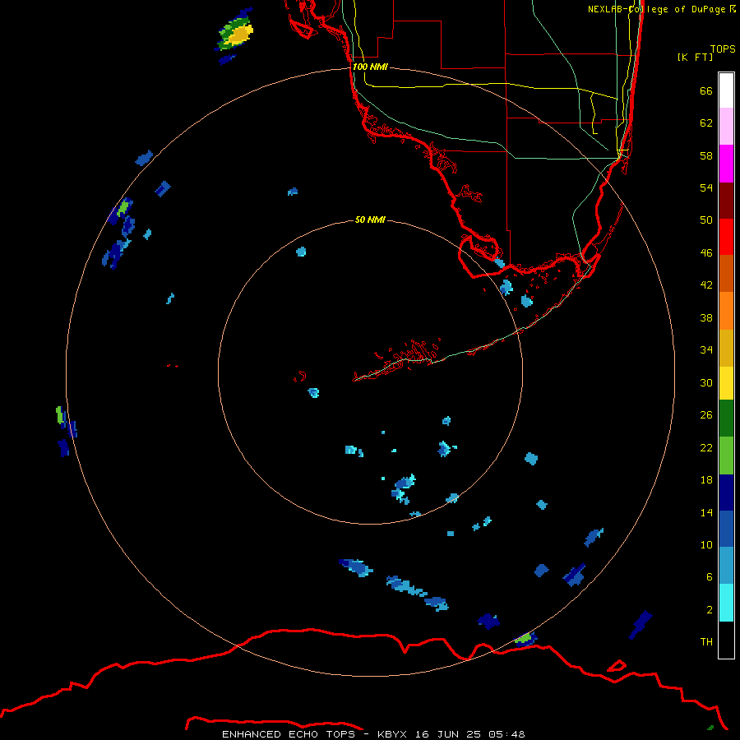
Task: Click the '34' legend value
Action: click(x=706, y=349)
